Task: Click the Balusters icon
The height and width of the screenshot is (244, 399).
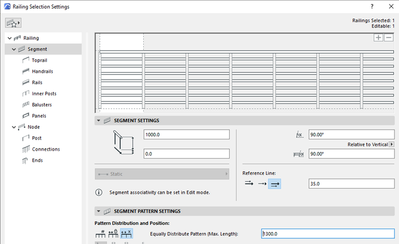Action: click(26, 105)
